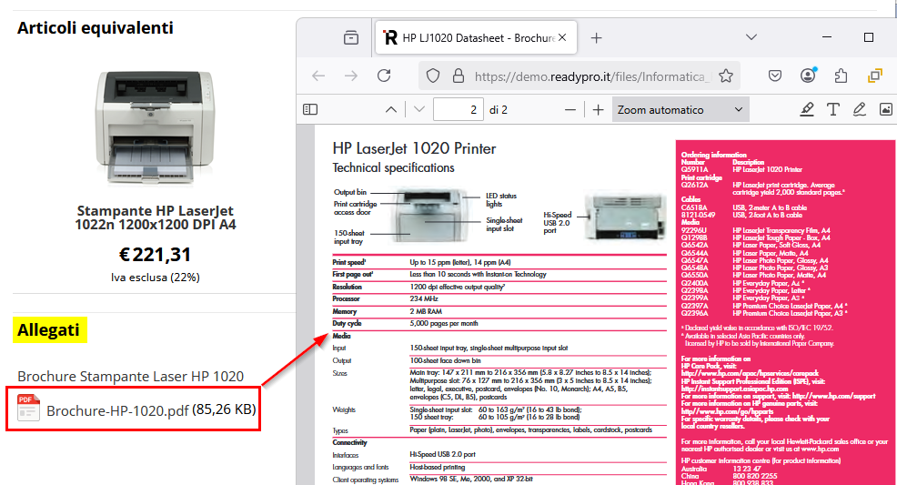Zoom out the PDF document

coord(570,109)
